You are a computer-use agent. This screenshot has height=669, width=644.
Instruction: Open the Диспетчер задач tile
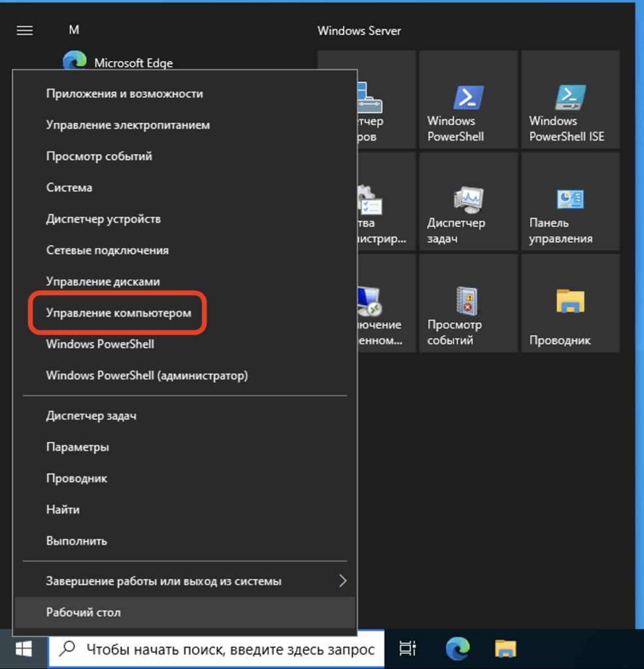point(469,201)
